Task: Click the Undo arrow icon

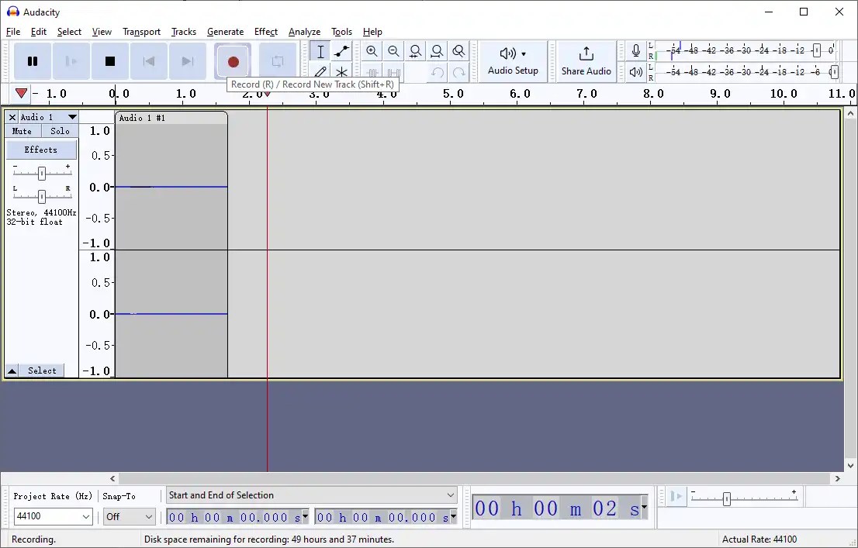Action: [438, 72]
